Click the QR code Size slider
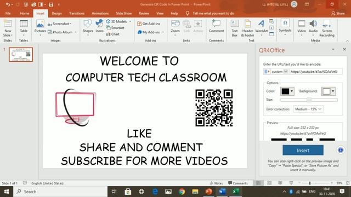 [309, 100]
